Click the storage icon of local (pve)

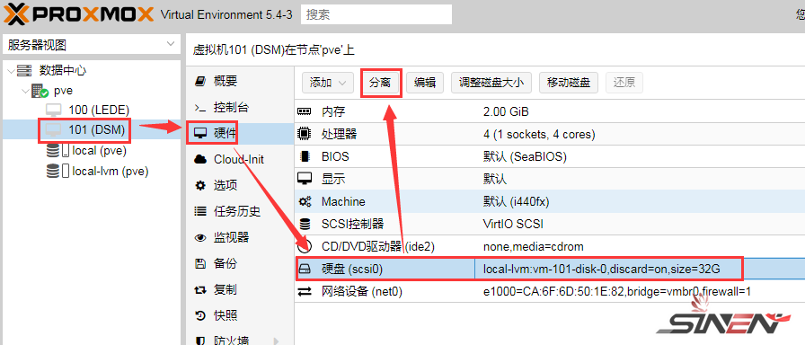(57, 150)
